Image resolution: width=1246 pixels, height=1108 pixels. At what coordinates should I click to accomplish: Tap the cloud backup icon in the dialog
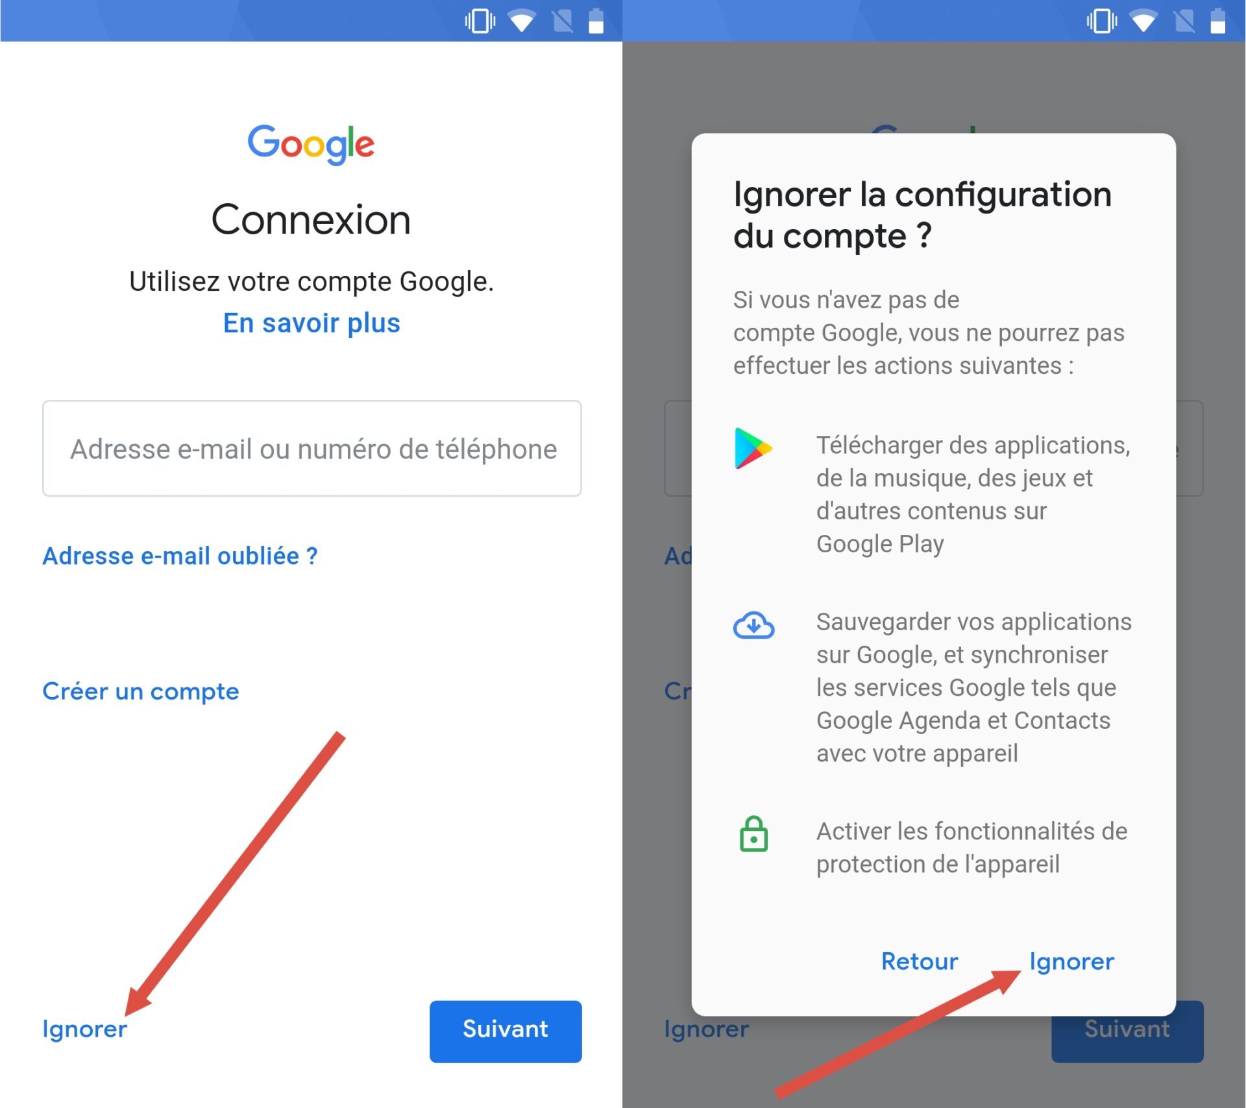(x=753, y=625)
